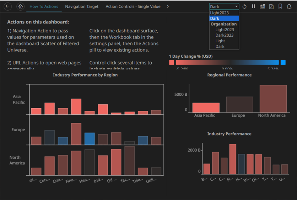Click Europe bar in Regional Performance chart
The width and height of the screenshot is (297, 200).
239,104
